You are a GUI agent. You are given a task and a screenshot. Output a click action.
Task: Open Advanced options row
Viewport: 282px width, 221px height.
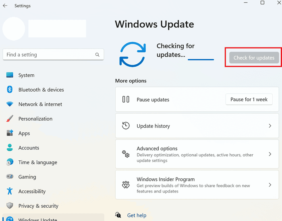coord(197,154)
